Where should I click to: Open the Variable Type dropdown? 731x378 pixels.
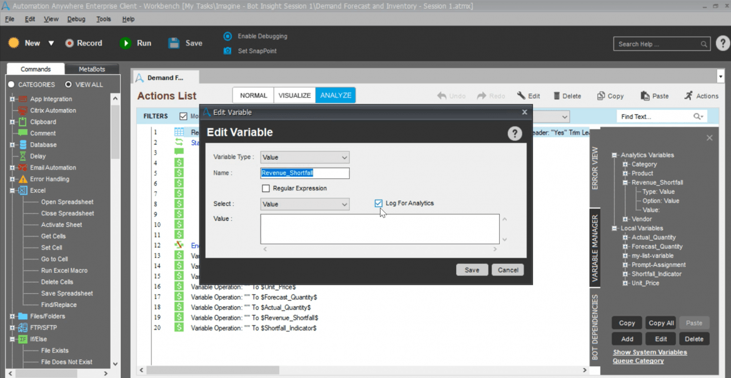pyautogui.click(x=305, y=157)
